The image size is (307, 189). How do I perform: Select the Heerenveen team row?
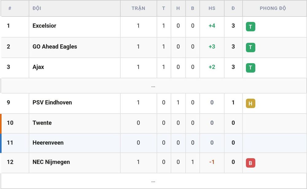coord(153,143)
